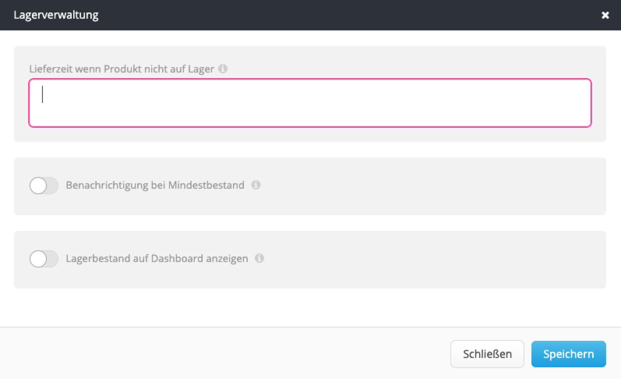Click the Lagerverwaltung title text
Screen dimensions: 621x379
coord(56,15)
